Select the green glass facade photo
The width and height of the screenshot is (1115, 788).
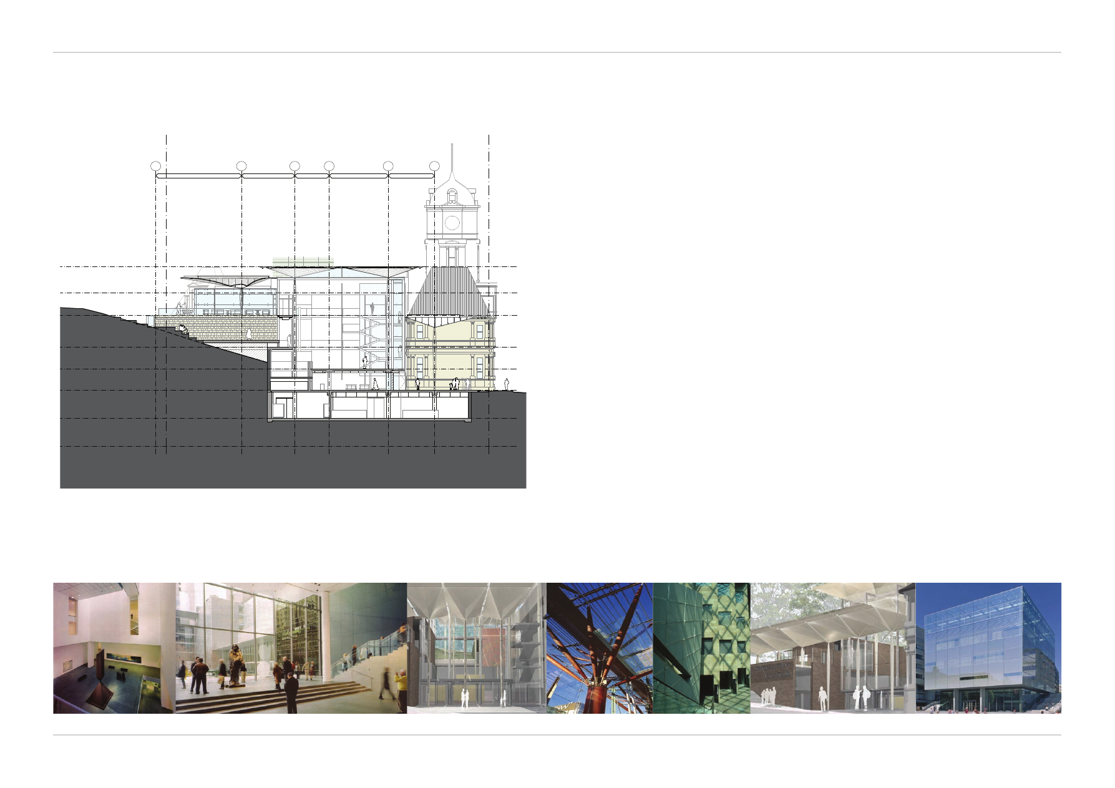pyautogui.click(x=701, y=648)
